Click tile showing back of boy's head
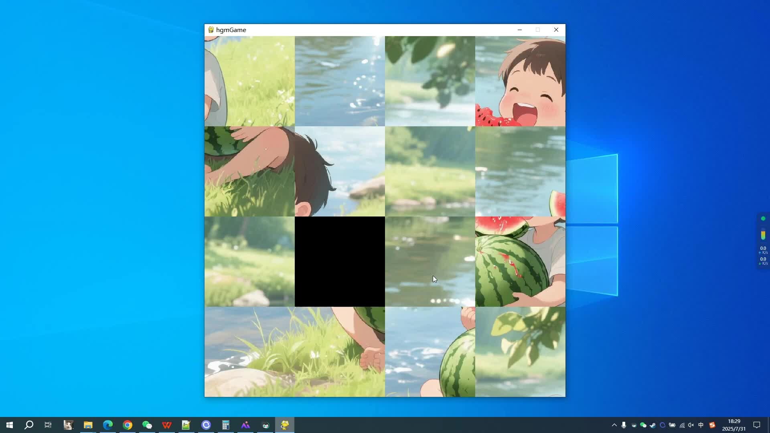Screen dimensions: 770x433 340,172
